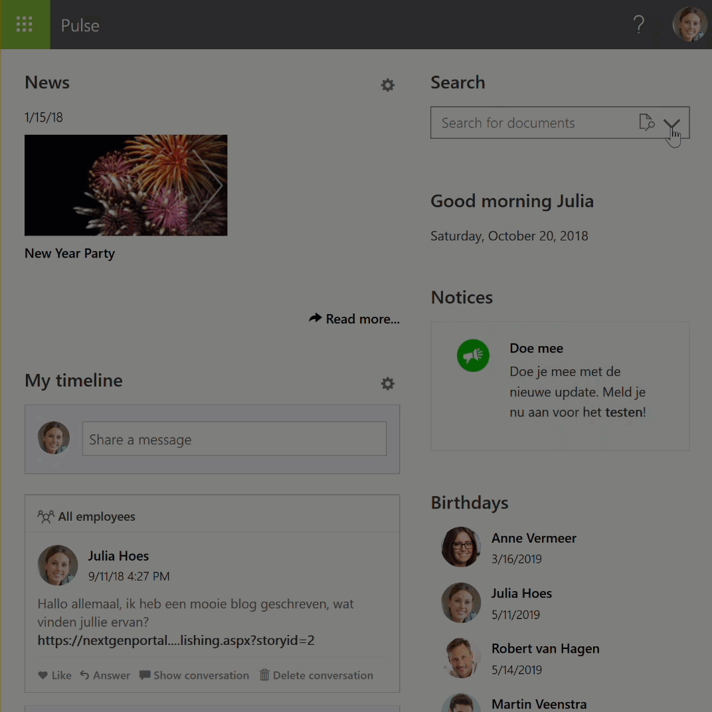712x712 pixels.
Task: Open Robert van Hagen's photo
Action: pos(461,658)
